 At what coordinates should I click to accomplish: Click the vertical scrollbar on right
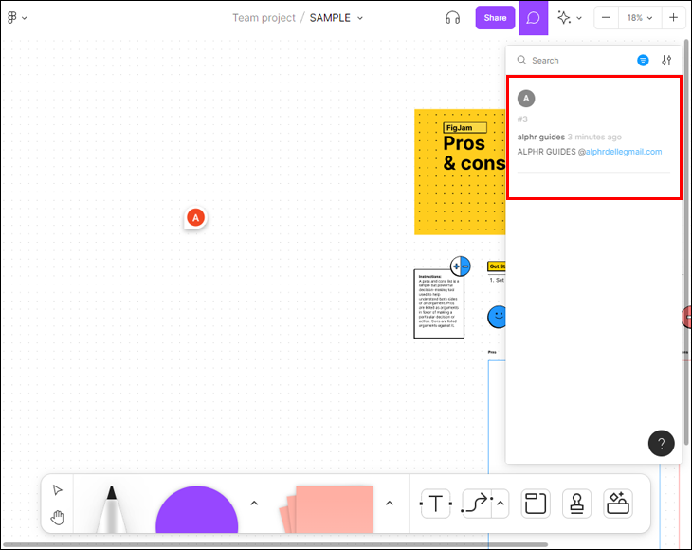point(686,242)
